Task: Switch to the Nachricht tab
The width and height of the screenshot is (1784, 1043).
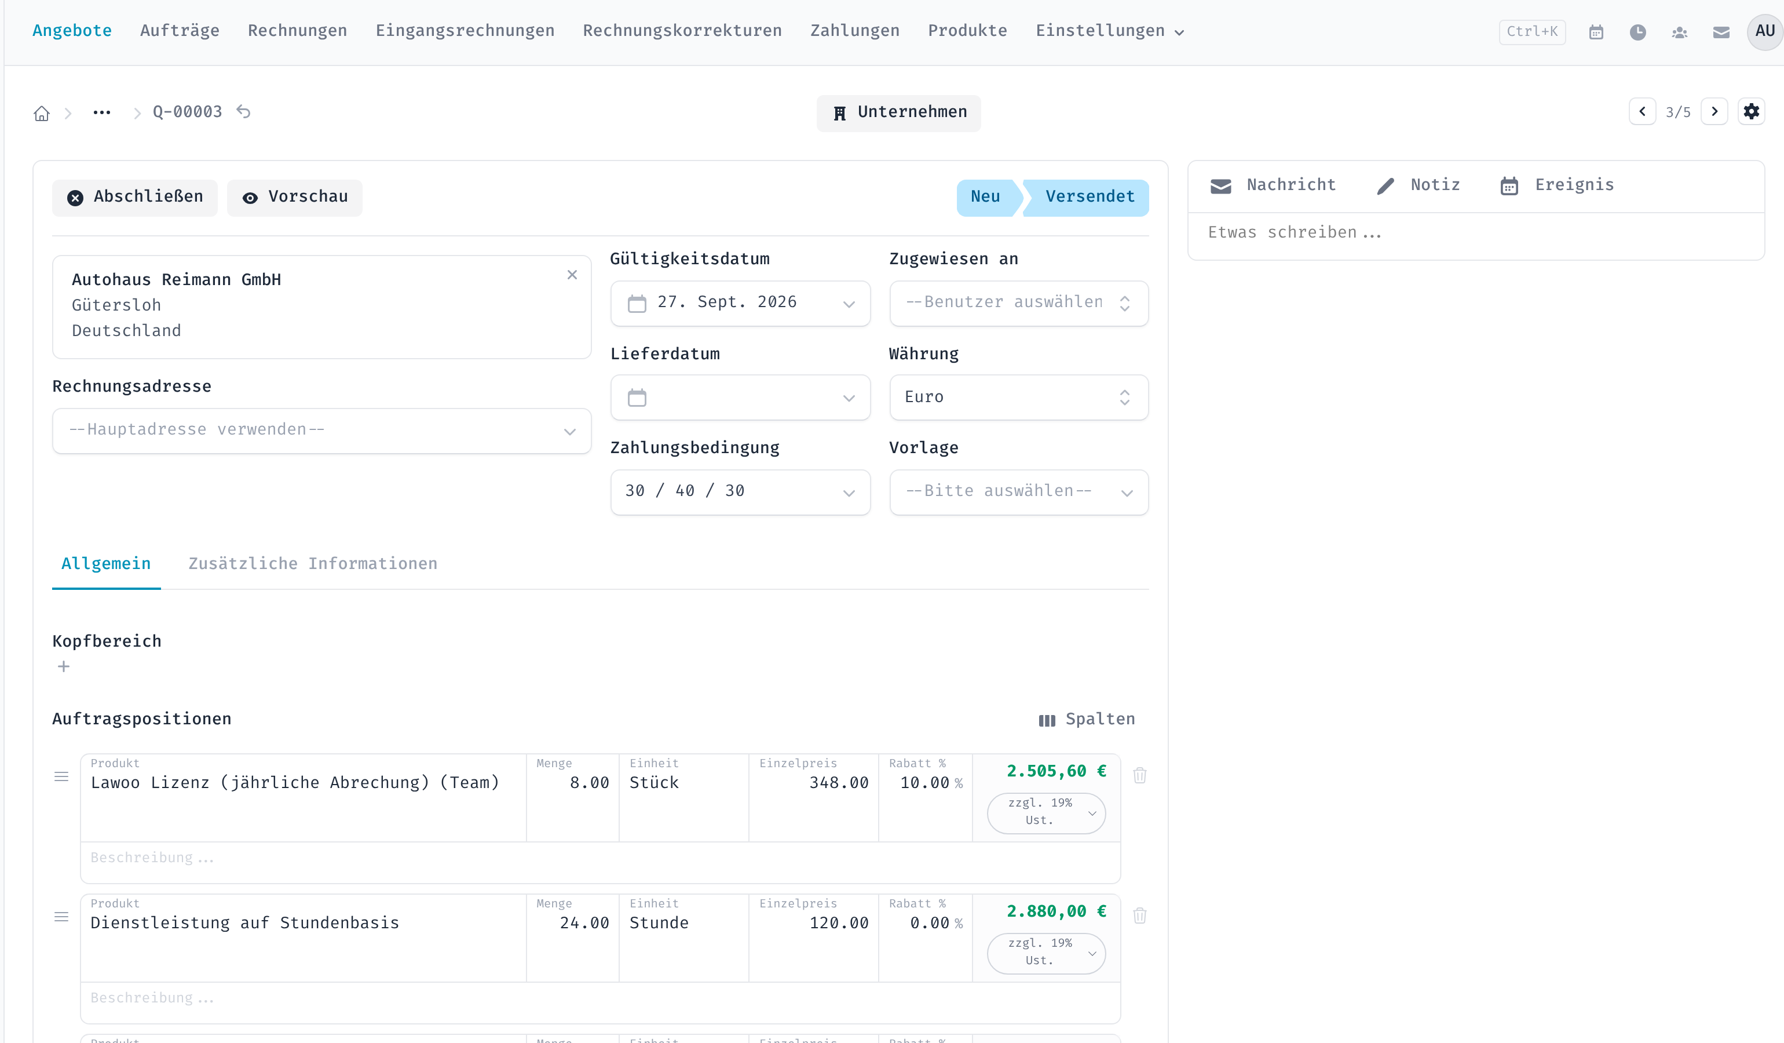Action: coord(1273,185)
